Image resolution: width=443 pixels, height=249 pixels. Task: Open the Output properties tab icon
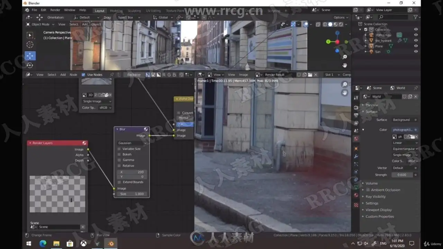pyautogui.click(x=356, y=116)
